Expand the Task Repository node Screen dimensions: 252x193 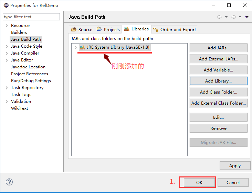[x=7, y=88]
